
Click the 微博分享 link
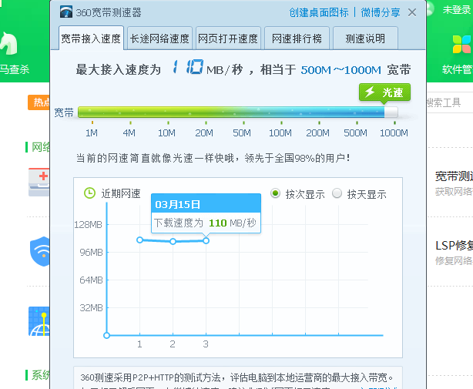pos(381,12)
